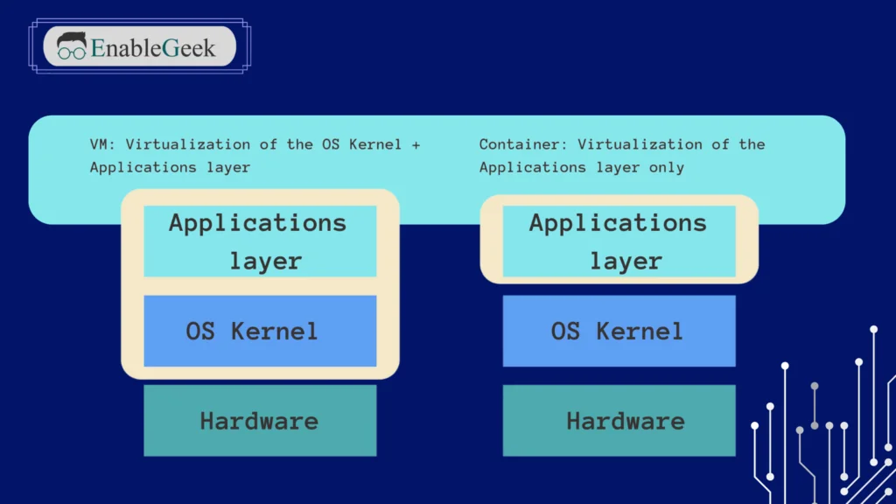Click the topmost circuit node dot
The width and height of the screenshot is (896, 504).
tap(873, 329)
